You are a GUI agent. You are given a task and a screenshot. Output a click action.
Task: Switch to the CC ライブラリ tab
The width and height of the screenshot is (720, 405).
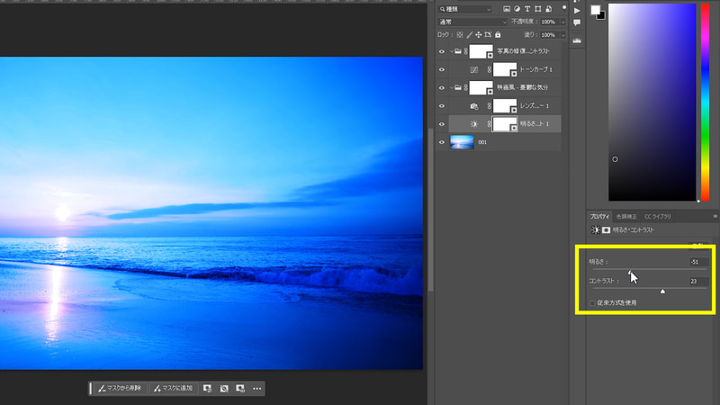[658, 217]
